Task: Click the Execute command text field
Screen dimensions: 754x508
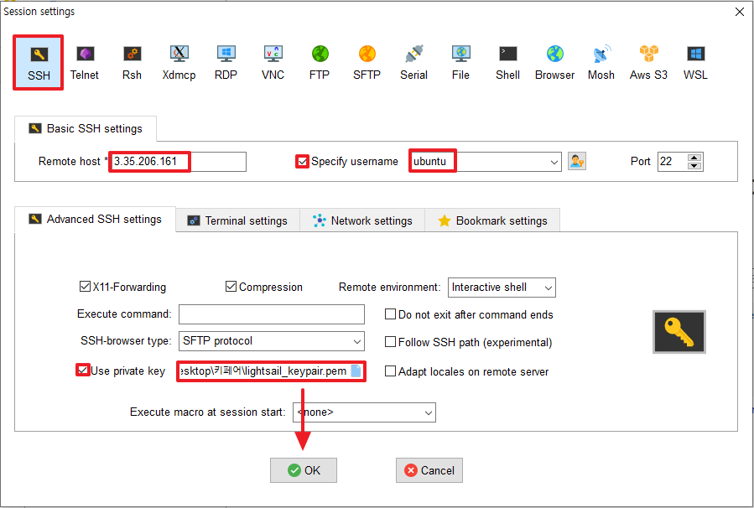Action: pos(272,314)
